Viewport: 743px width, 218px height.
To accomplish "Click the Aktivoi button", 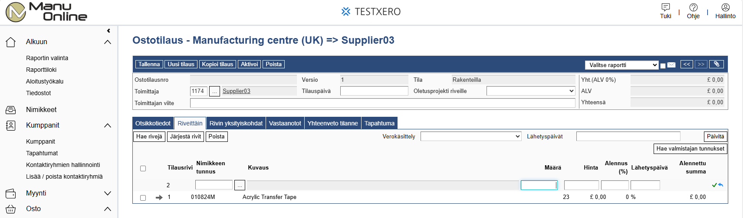I will coord(250,64).
